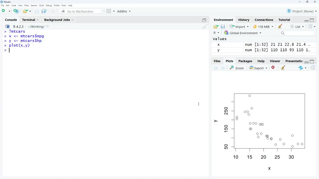Switch to the Terminal tab
The width and height of the screenshot is (319, 179).
(x=28, y=20)
